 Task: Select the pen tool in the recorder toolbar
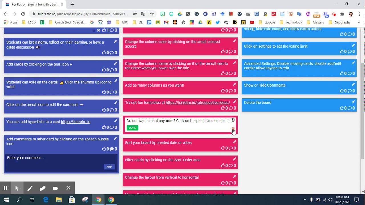coord(30,188)
